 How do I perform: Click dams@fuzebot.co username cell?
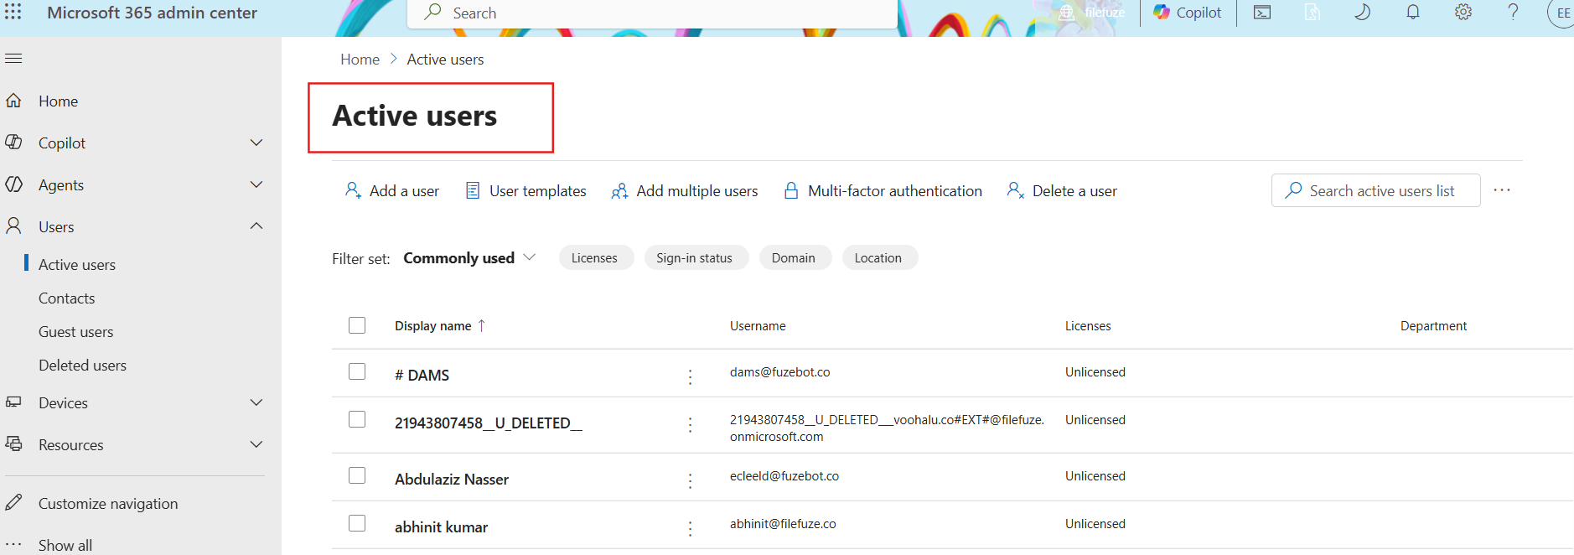pyautogui.click(x=780, y=372)
